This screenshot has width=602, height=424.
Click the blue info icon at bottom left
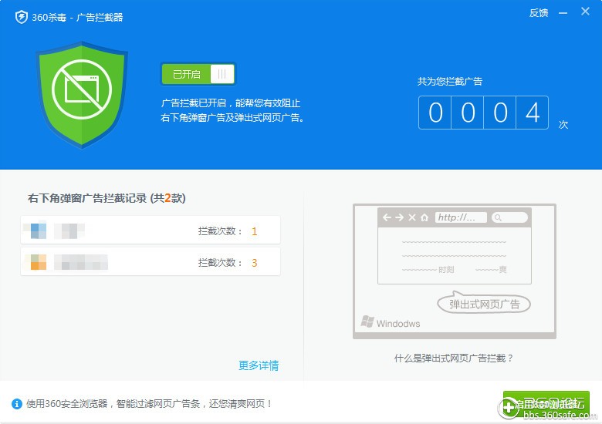17,404
